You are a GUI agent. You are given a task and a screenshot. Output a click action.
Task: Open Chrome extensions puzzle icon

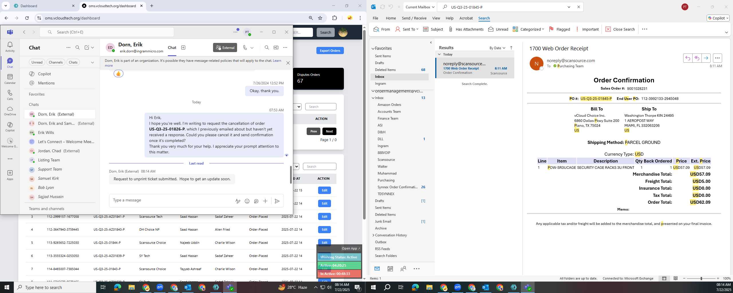click(334, 18)
